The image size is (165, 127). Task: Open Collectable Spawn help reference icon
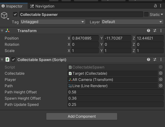coord(149,59)
